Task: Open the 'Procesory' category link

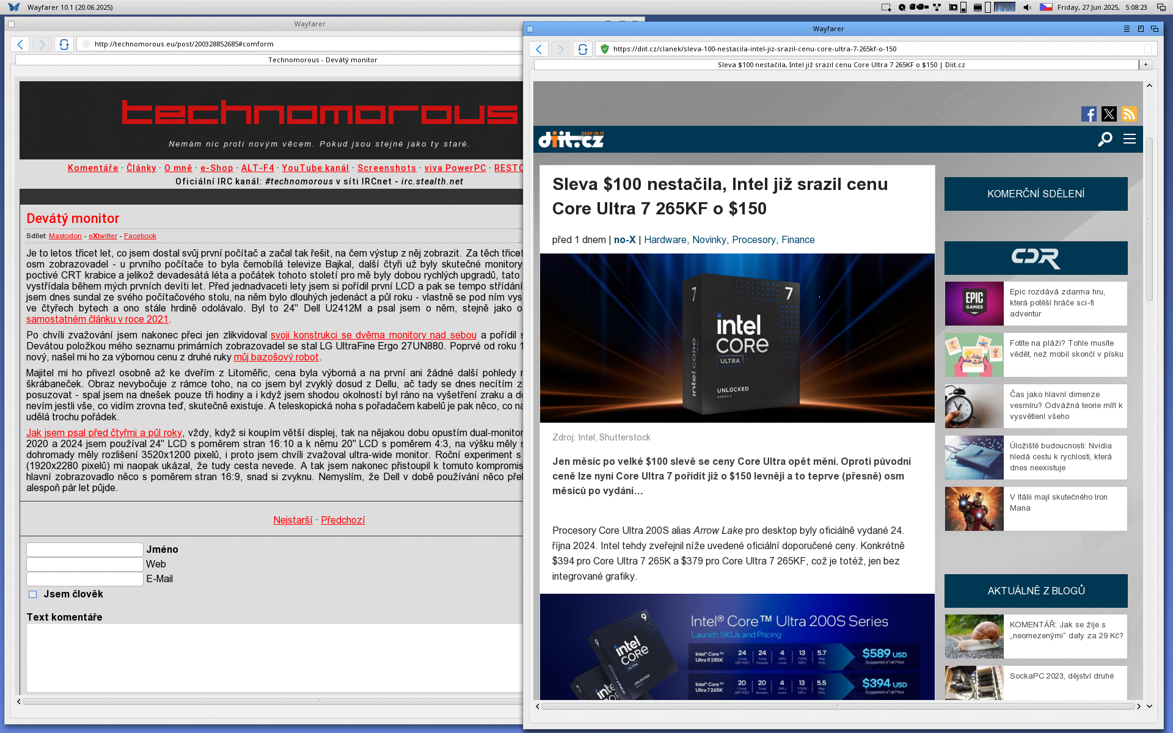Action: (x=753, y=239)
